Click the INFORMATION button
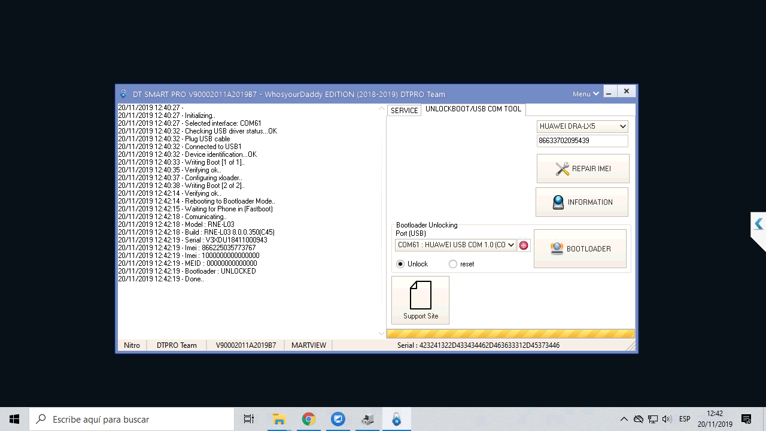The height and width of the screenshot is (431, 766). pyautogui.click(x=582, y=202)
